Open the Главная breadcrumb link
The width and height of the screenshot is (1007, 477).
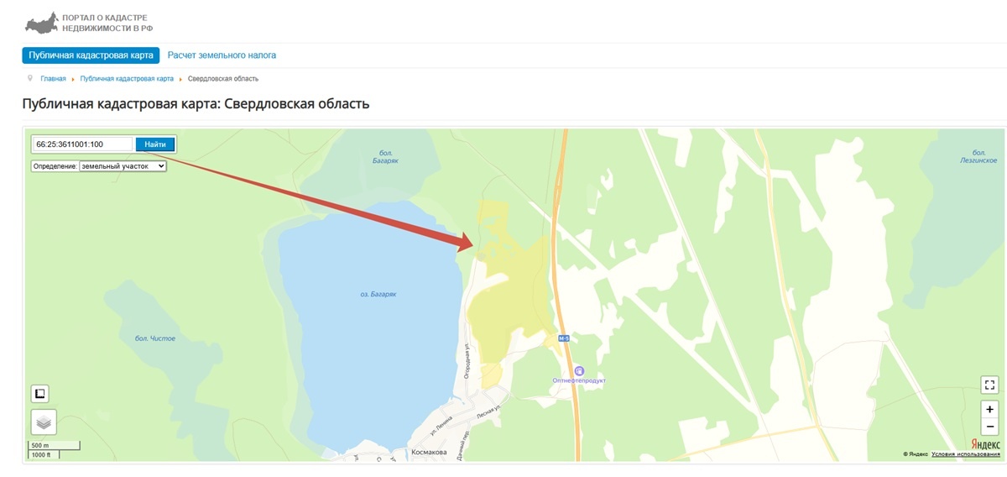pyautogui.click(x=53, y=79)
